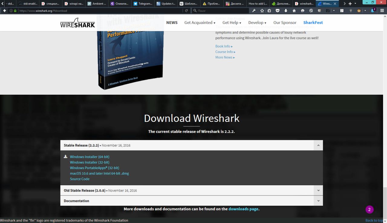Screen dimensions: 387x223
Task: Open the Develop dropdown menu
Action: [x=257, y=23]
